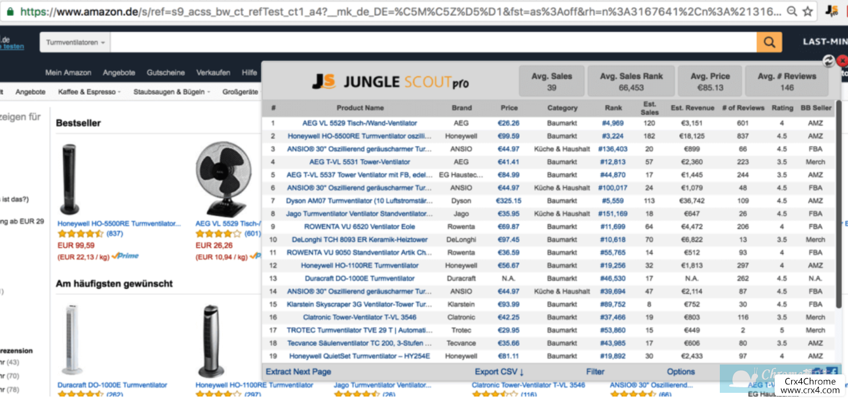Sort table by Rank column header
This screenshot has height=399, width=848.
click(x=613, y=108)
